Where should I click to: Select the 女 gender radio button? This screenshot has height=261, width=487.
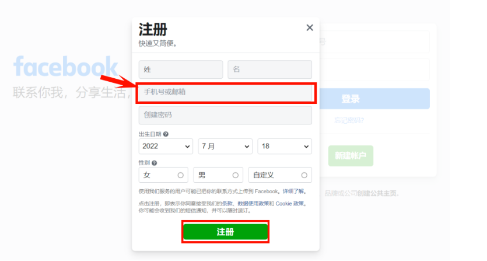180,175
